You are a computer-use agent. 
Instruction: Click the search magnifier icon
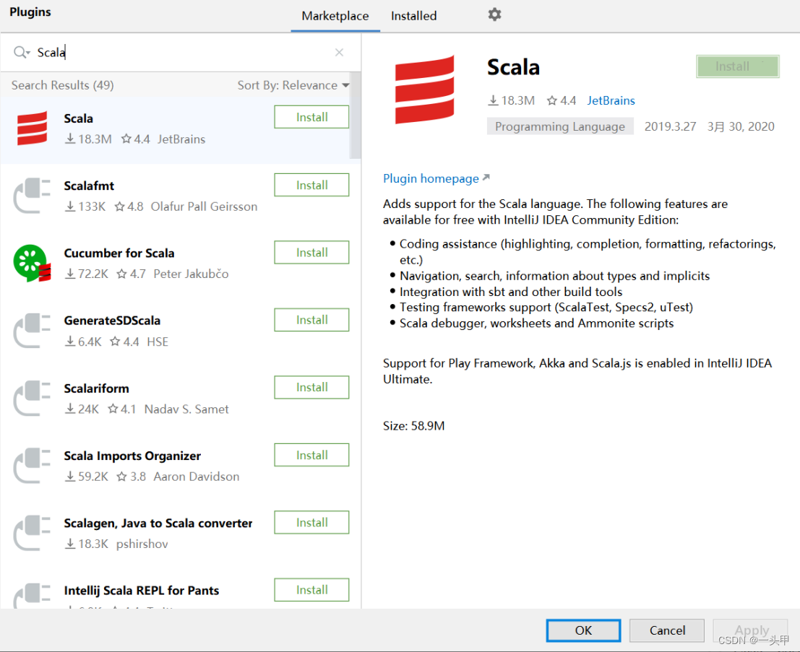pos(20,52)
